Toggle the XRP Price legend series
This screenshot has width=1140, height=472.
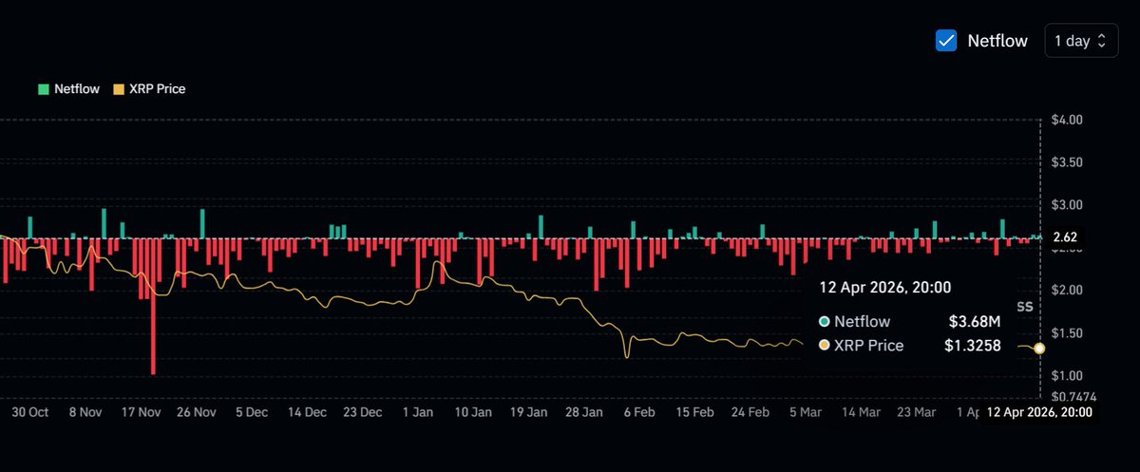point(149,89)
